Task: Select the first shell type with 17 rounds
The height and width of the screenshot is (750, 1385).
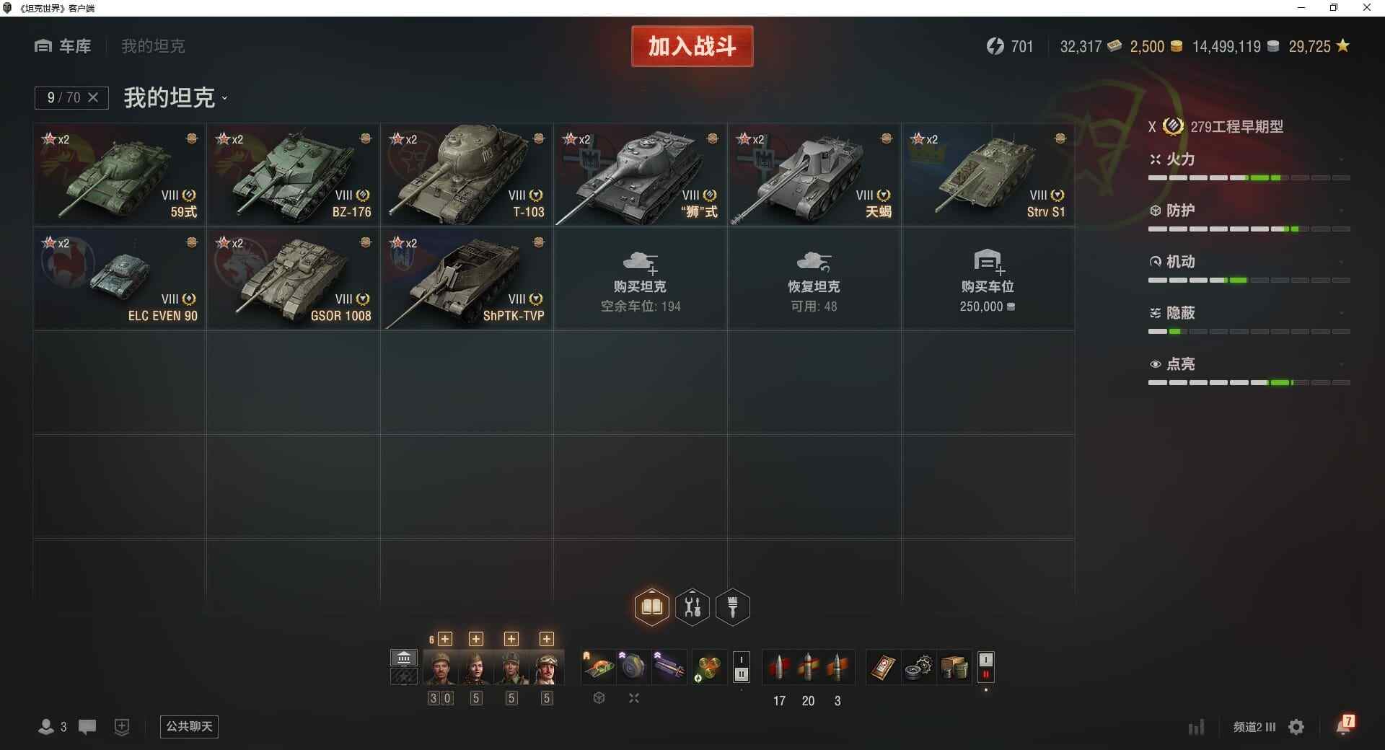Action: [779, 668]
